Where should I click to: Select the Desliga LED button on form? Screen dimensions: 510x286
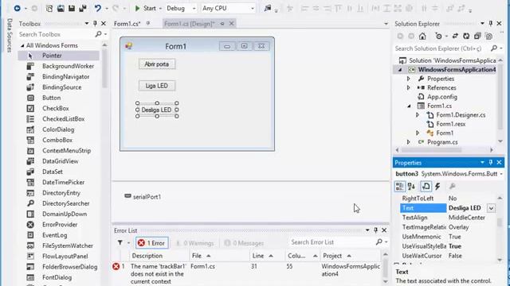pyautogui.click(x=157, y=110)
